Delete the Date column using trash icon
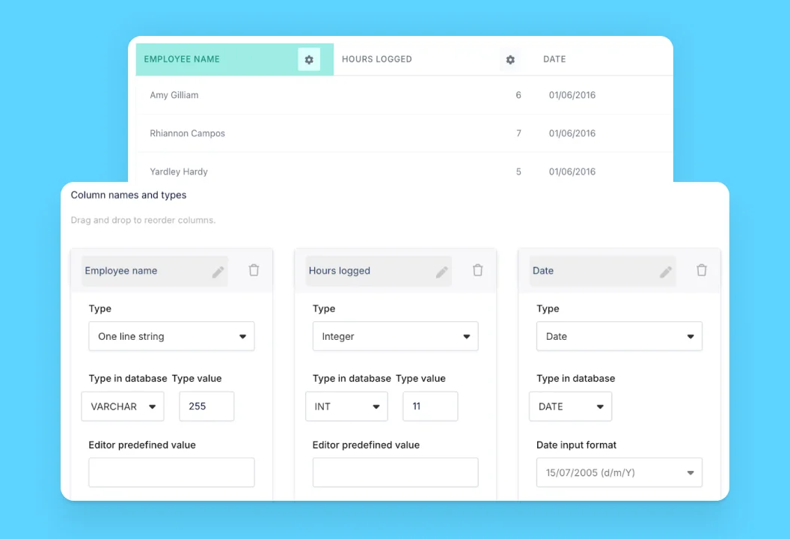The image size is (790, 539). pyautogui.click(x=701, y=270)
